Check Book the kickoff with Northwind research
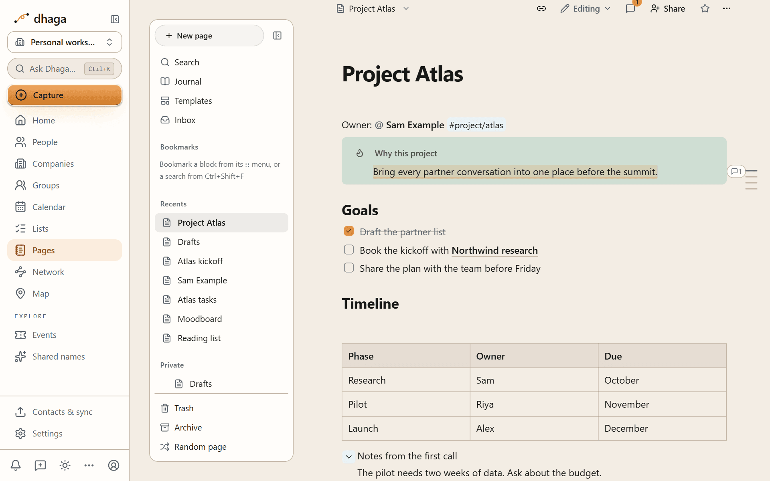The height and width of the screenshot is (481, 770). (349, 250)
